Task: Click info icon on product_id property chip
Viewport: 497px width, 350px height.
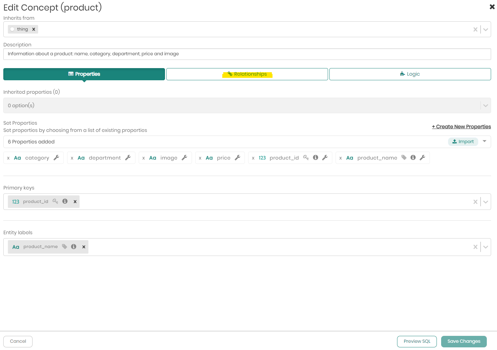Action: (x=316, y=158)
